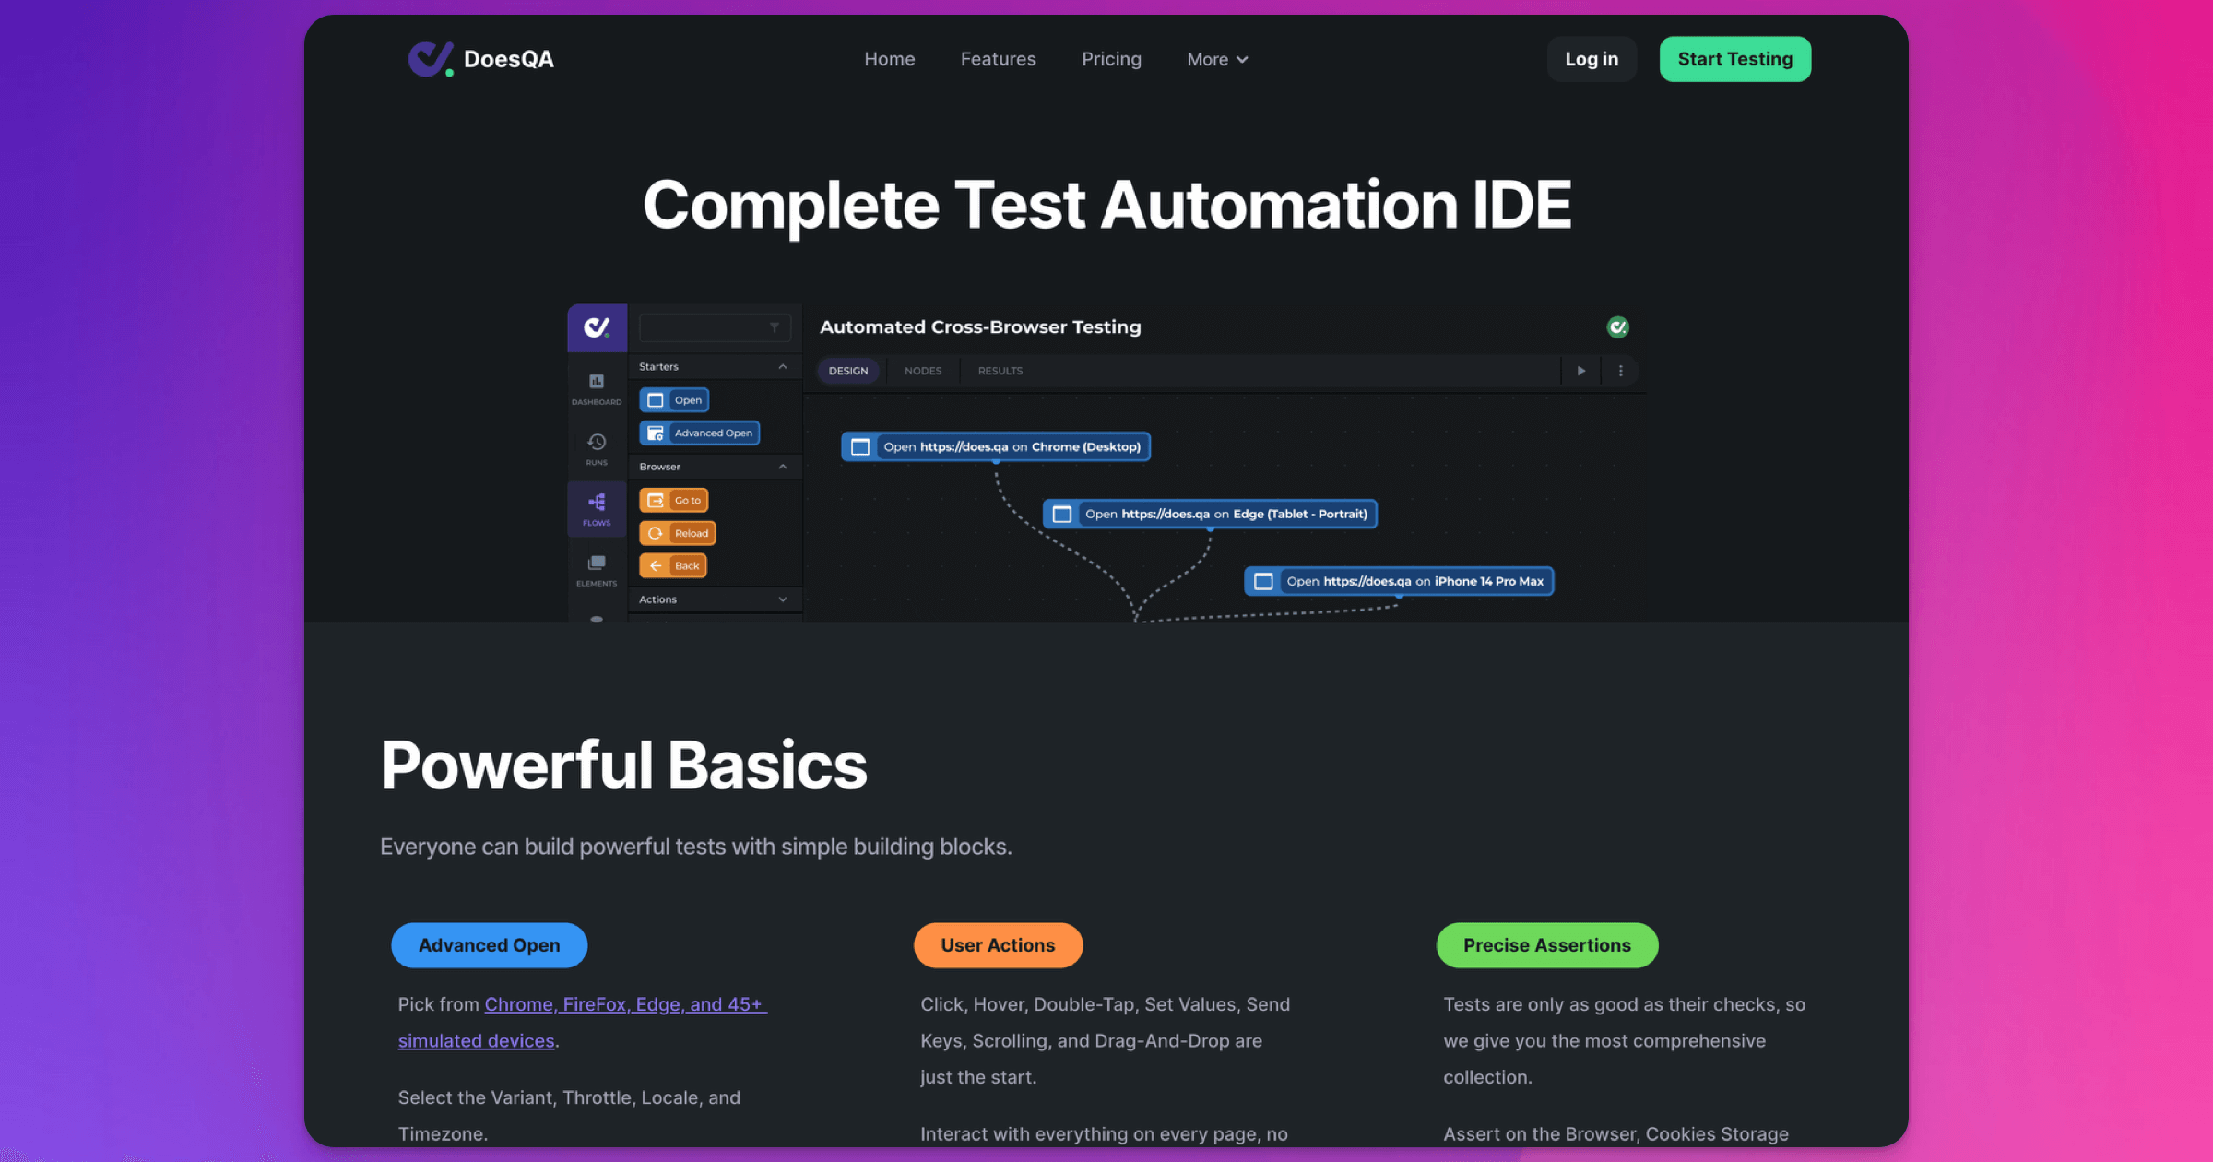This screenshot has width=2213, height=1162.
Task: Select the iPhone 14 Pro Max node
Action: click(x=1399, y=581)
